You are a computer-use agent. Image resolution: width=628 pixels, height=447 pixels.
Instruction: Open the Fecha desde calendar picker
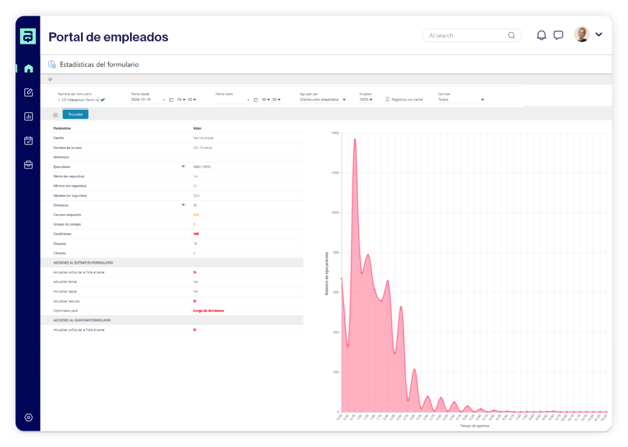171,99
